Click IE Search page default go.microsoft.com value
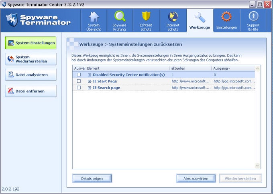 pos(234,88)
